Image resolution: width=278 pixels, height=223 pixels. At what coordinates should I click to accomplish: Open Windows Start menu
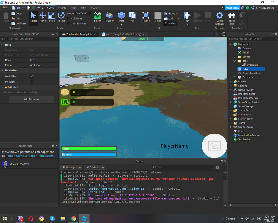[5, 219]
